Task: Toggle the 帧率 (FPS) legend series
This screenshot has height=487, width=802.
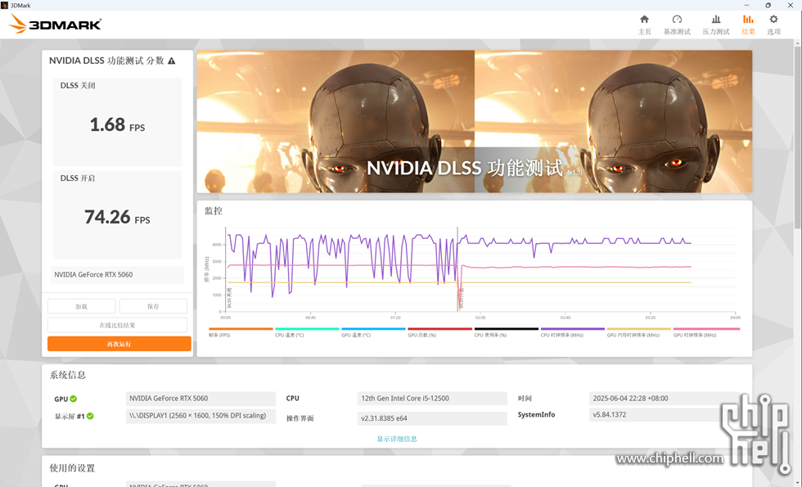Action: coord(241,332)
